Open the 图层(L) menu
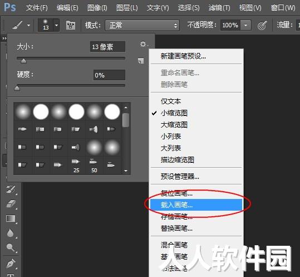The width and height of the screenshot is (300, 277). pyautogui.click(x=127, y=8)
